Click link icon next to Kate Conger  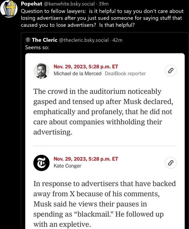[x=171, y=163]
